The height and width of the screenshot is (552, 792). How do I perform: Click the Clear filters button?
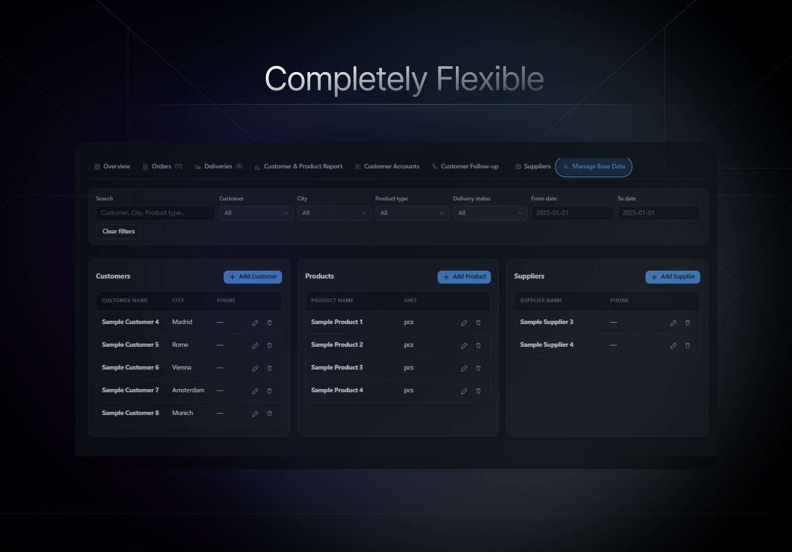tap(119, 232)
